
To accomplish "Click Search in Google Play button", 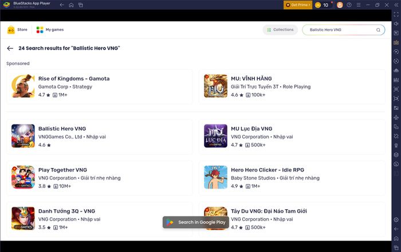I will (196, 222).
